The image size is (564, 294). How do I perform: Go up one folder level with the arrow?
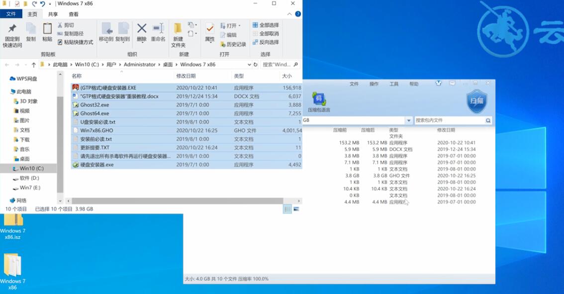(33, 65)
